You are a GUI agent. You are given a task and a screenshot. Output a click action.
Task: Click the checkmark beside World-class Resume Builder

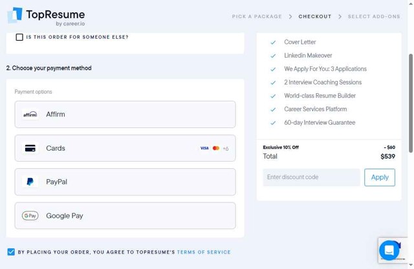click(273, 96)
